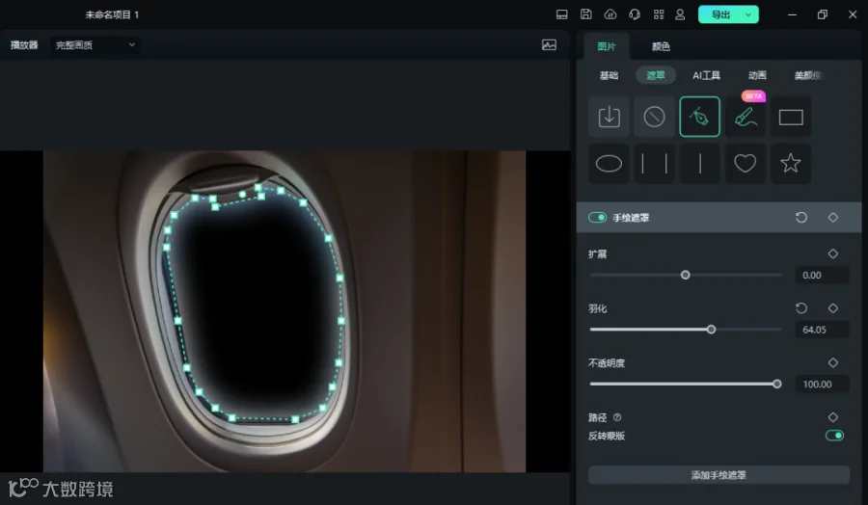
Task: Click the 未命名项目 1 project title
Action: 112,14
